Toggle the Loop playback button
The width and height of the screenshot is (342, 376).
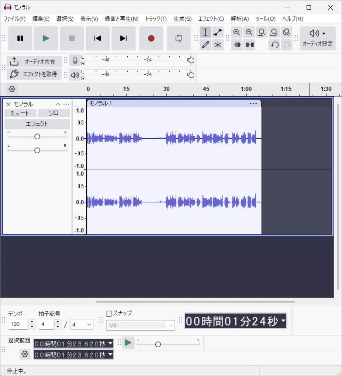tap(179, 38)
